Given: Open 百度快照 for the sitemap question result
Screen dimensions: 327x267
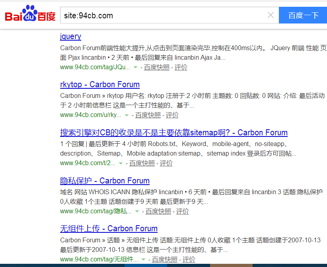Looking at the screenshot, I should [x=142, y=163].
